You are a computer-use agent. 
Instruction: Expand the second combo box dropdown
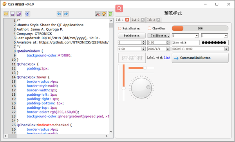[226, 36]
